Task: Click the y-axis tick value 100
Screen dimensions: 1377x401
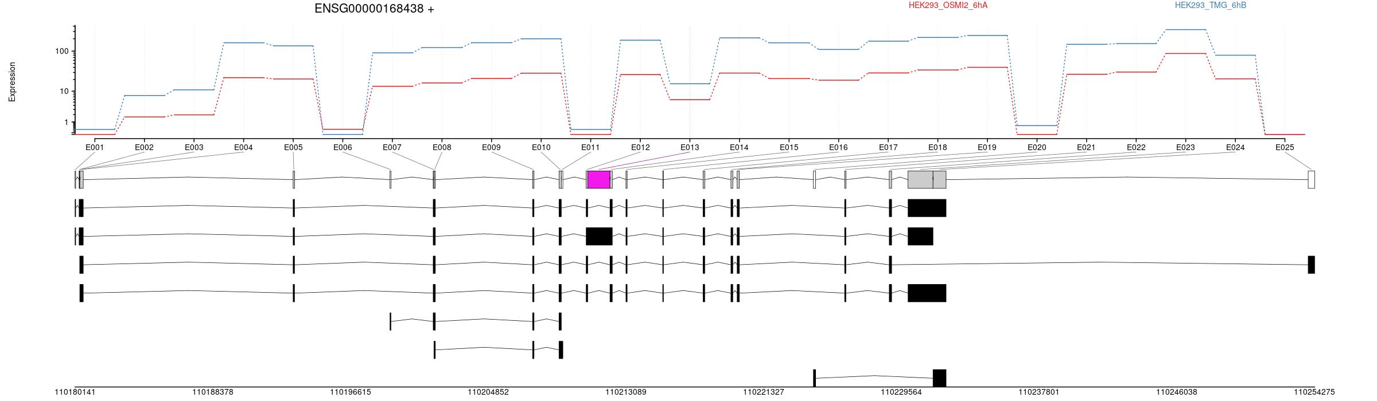Action: point(62,51)
